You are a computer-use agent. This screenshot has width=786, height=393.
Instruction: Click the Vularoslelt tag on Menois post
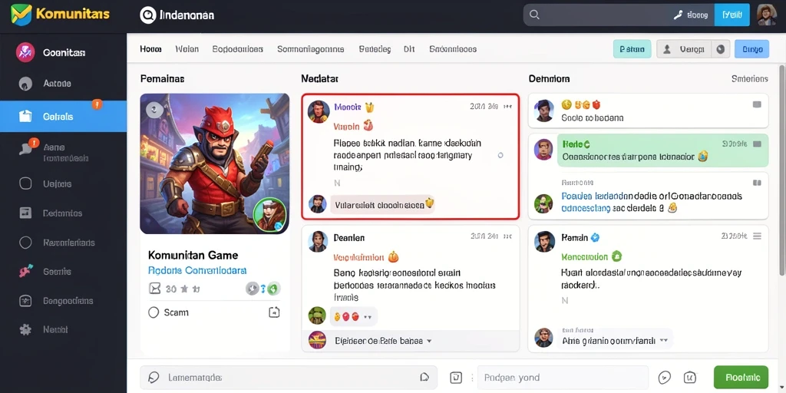pyautogui.click(x=382, y=204)
